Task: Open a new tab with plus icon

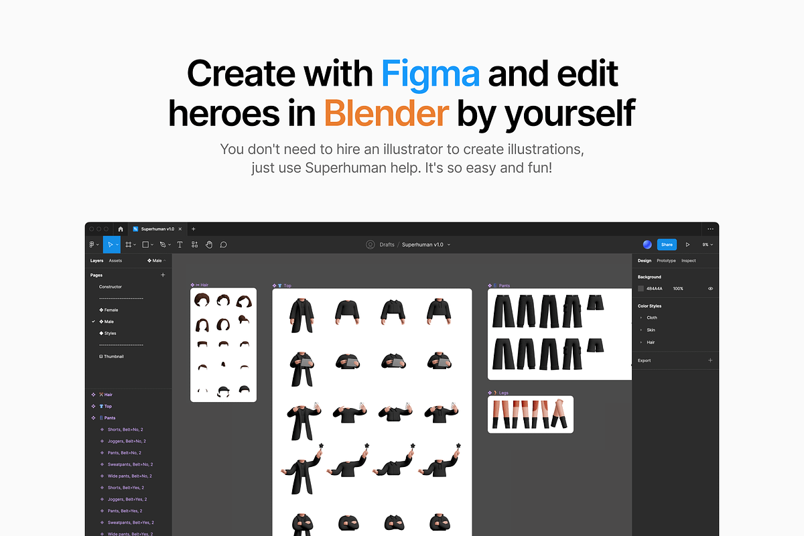Action: pos(194,228)
